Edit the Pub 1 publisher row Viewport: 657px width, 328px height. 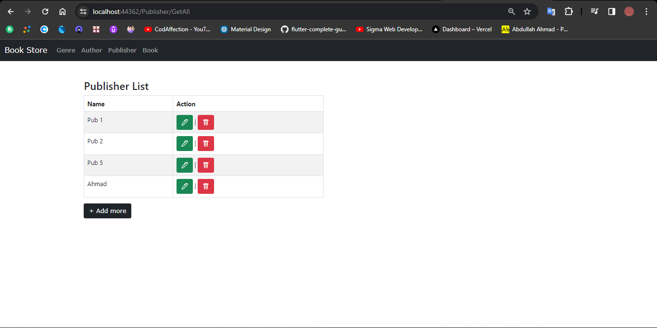185,123
